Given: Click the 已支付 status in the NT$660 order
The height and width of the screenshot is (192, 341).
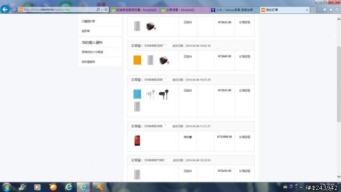Looking at the screenshot, I should click(188, 57).
